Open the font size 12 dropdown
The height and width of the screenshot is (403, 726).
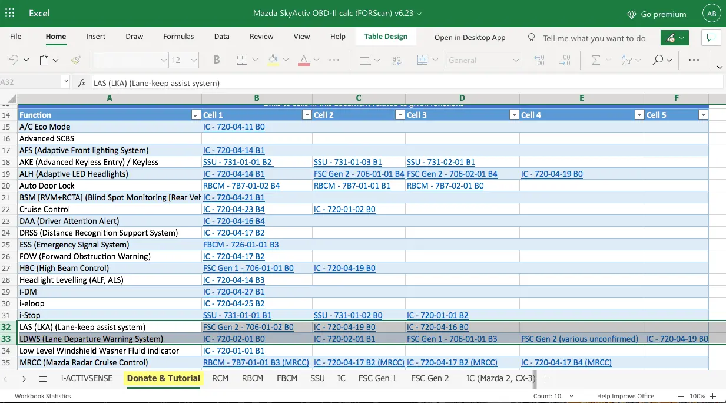pos(194,60)
